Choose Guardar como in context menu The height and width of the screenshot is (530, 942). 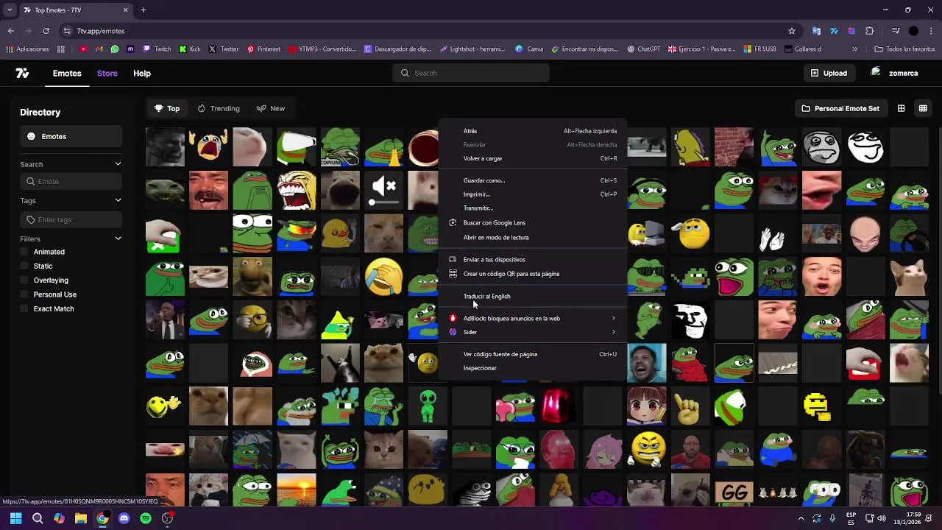[532, 180]
